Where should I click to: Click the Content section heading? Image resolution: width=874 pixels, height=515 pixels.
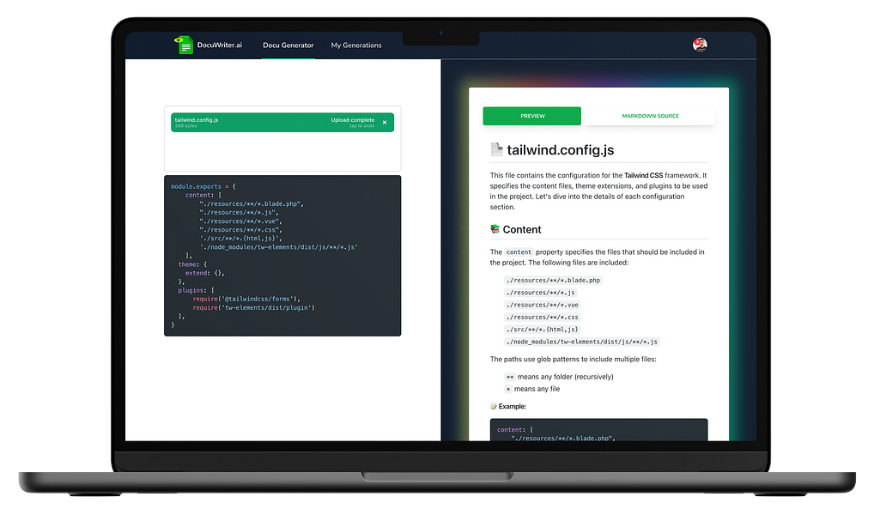pos(522,230)
